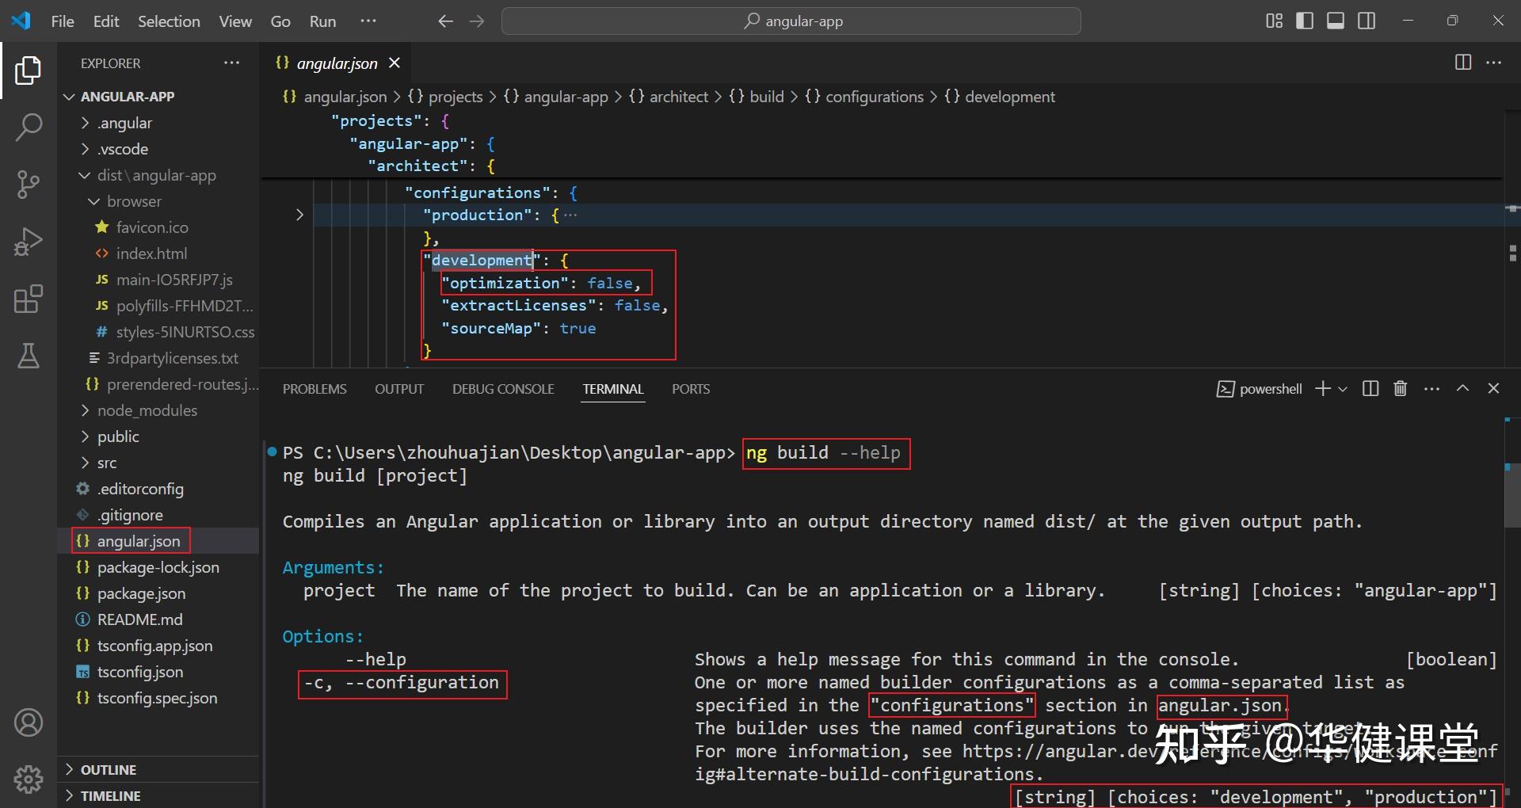Image resolution: width=1521 pixels, height=808 pixels.
Task: Open the Run and Debug view
Action: pos(29,242)
